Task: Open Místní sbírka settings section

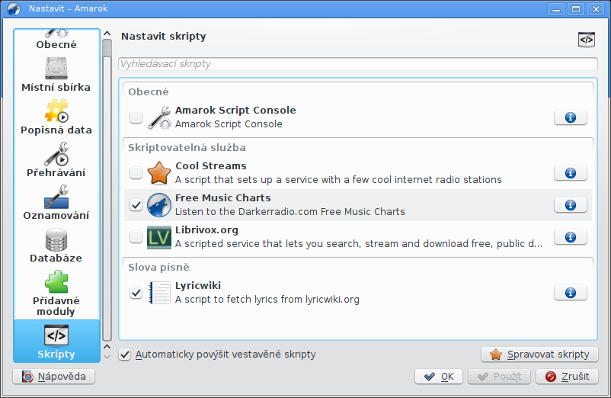Action: [56, 75]
